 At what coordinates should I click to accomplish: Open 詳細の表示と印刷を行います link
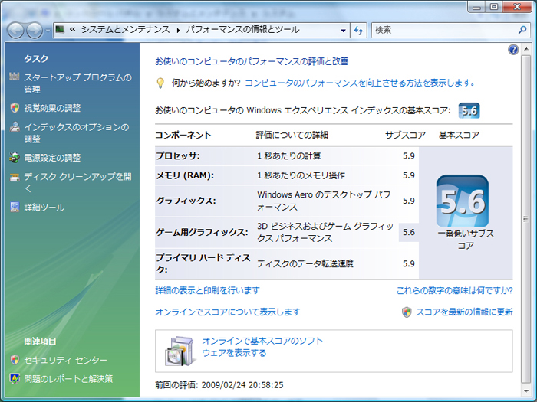click(x=208, y=290)
